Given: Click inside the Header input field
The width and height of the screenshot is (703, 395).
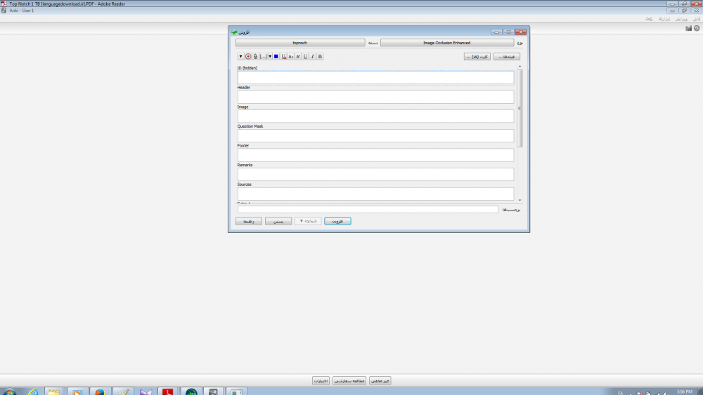Looking at the screenshot, I should 375,97.
